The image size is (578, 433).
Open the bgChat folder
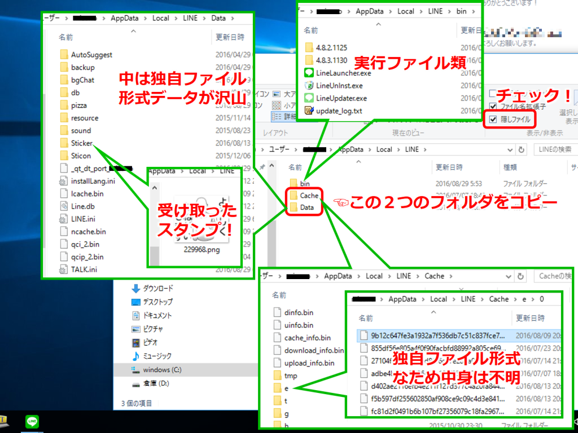[77, 80]
